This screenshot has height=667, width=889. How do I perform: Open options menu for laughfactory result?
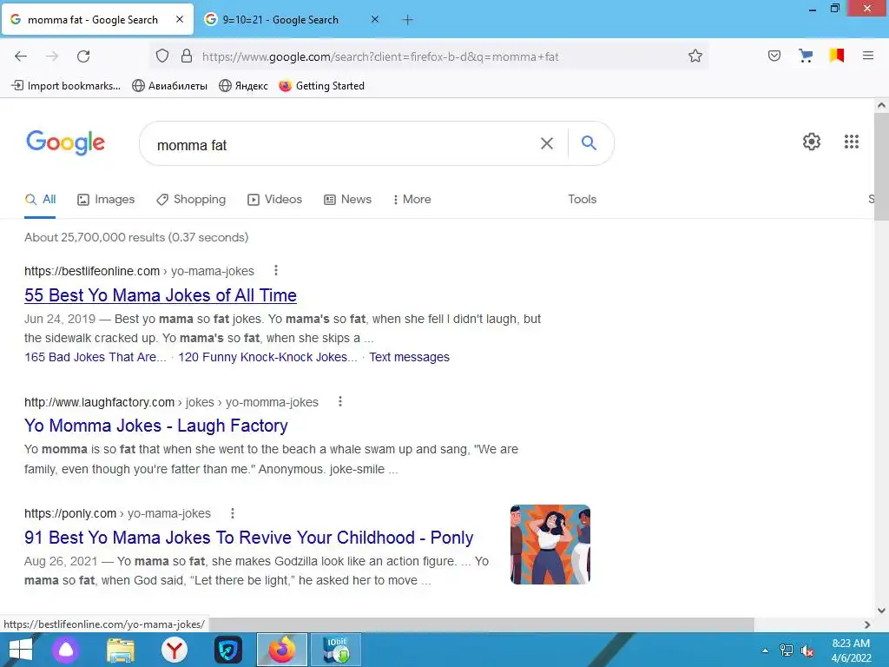pos(340,401)
